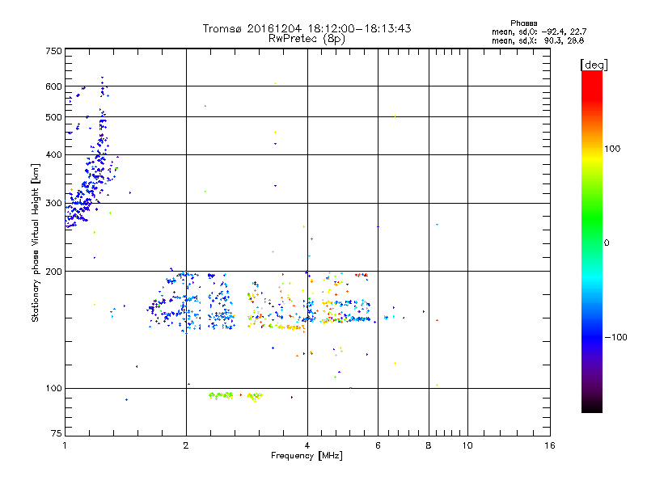Click the y-axis label '200'
Viewport: 647px width, 485px height.
[x=53, y=272]
